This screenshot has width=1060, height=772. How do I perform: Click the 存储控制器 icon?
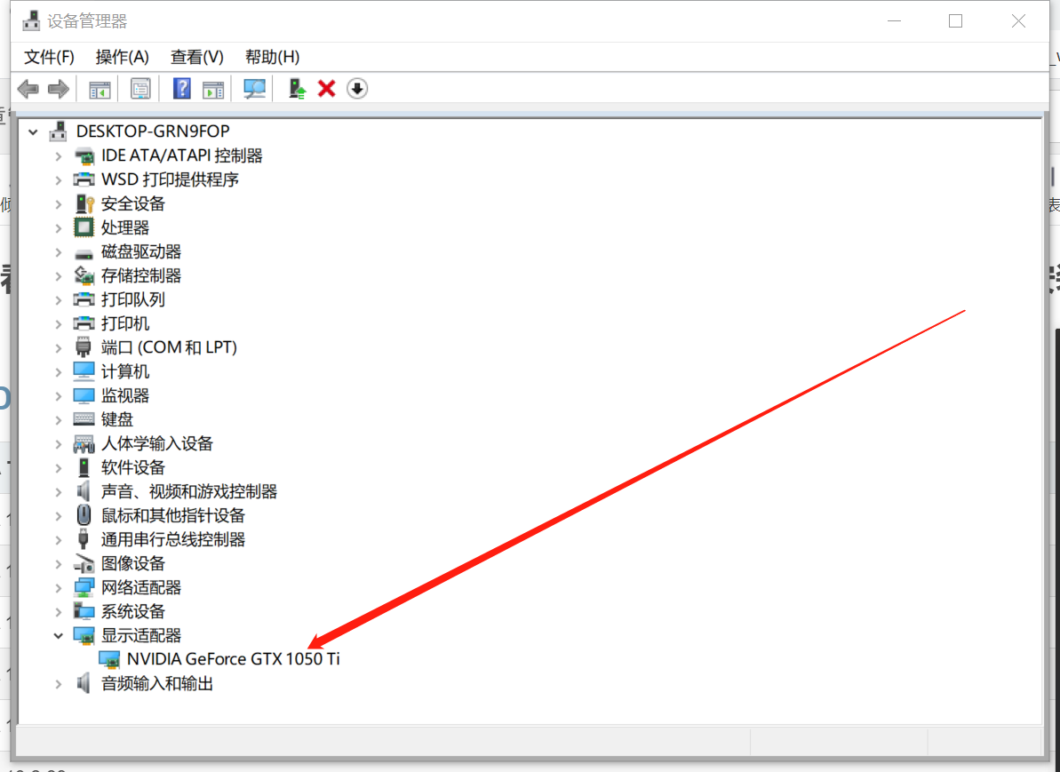click(x=84, y=275)
